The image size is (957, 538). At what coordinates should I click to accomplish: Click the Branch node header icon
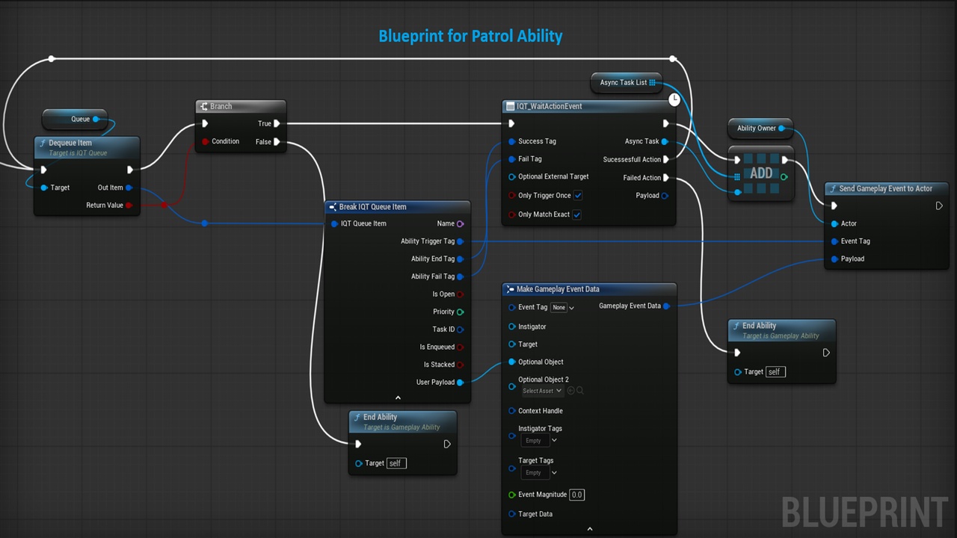(x=204, y=106)
